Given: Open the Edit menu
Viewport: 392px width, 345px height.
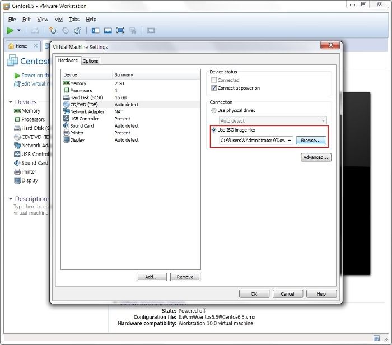Looking at the screenshot, I should [26, 19].
